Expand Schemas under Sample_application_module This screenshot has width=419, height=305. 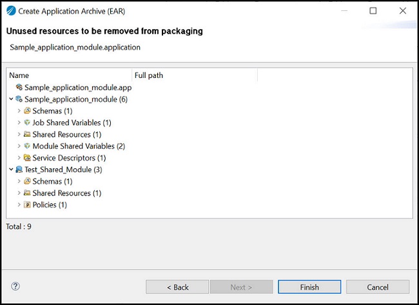(x=19, y=111)
